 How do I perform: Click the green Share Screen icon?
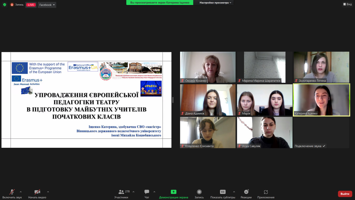pyautogui.click(x=173, y=192)
